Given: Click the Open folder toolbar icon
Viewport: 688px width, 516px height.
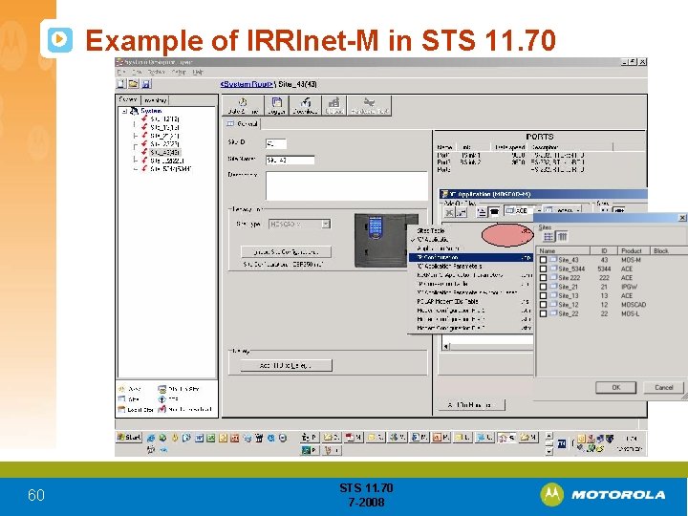Looking at the screenshot, I should coord(134,84).
